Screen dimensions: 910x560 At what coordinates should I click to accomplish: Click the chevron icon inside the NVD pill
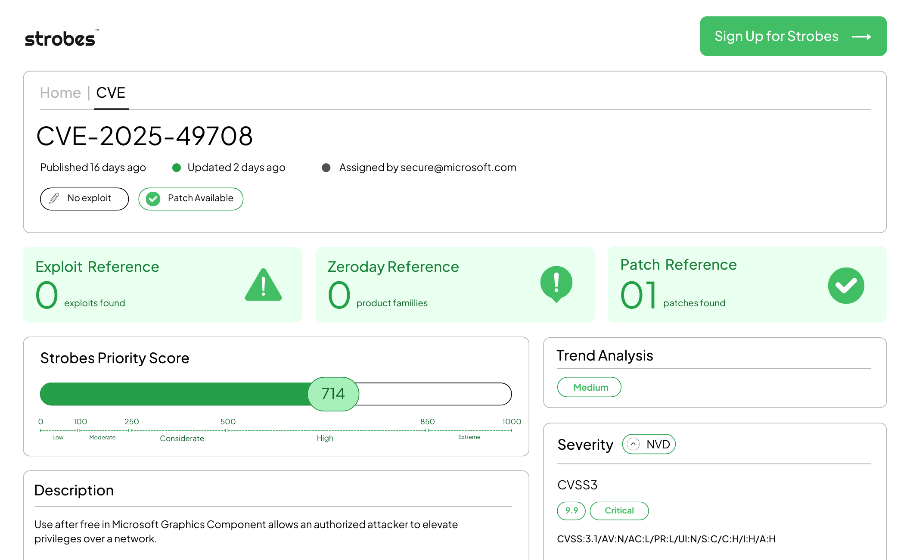(633, 444)
